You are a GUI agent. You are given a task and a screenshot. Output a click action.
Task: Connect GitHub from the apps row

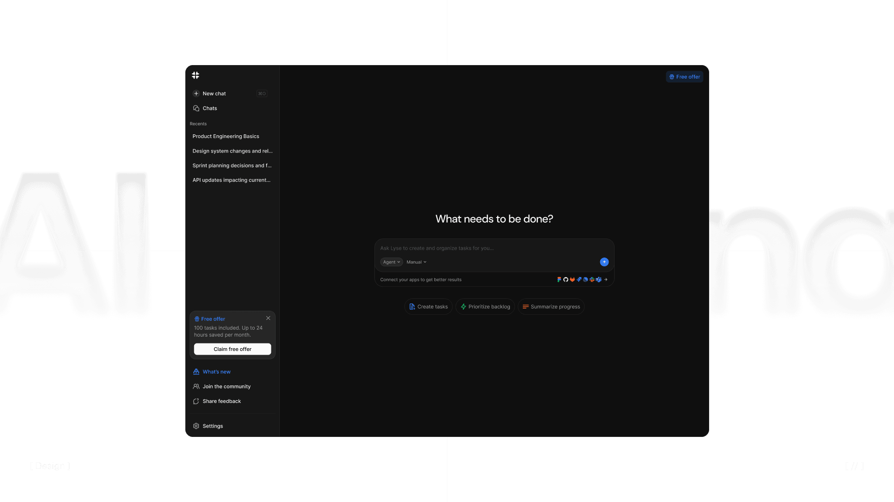click(x=566, y=279)
